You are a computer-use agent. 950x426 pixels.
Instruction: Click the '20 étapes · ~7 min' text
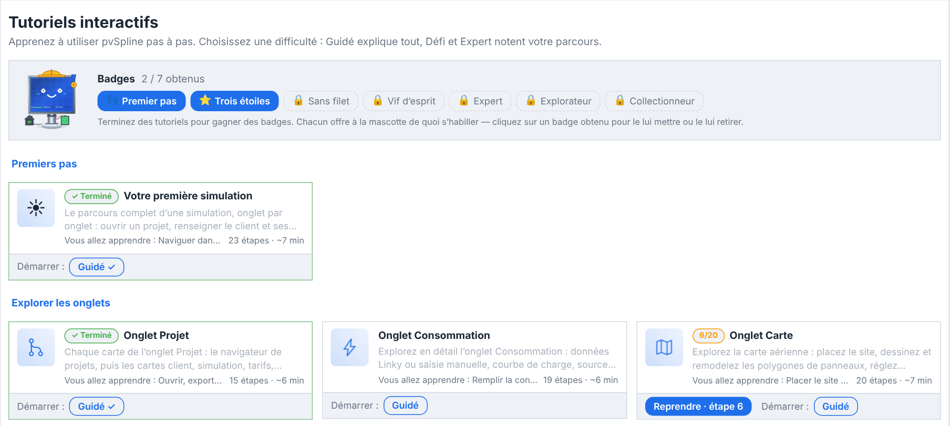click(894, 380)
